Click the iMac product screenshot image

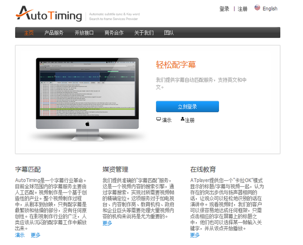88,99
